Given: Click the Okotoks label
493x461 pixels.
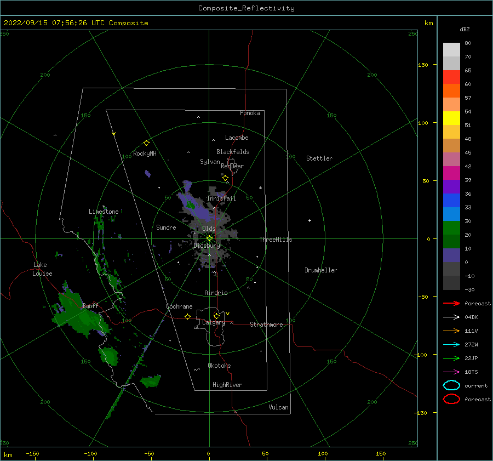Looking at the screenshot, I should click(219, 366).
